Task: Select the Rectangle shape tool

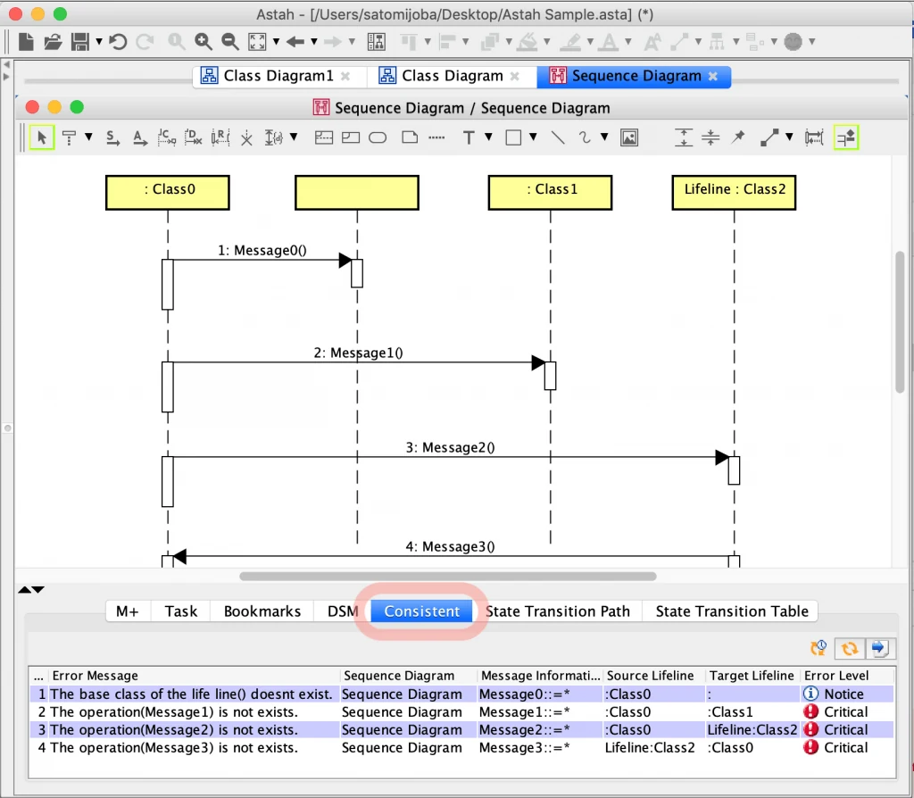Action: click(x=513, y=137)
